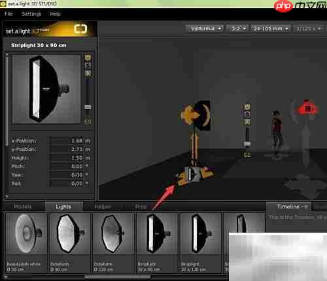
Task: Switch to the Props tab
Action: tap(141, 207)
